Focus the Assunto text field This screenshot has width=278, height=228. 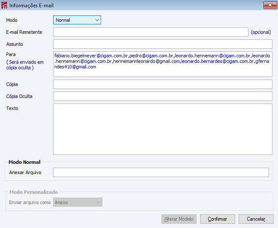[x=163, y=44]
